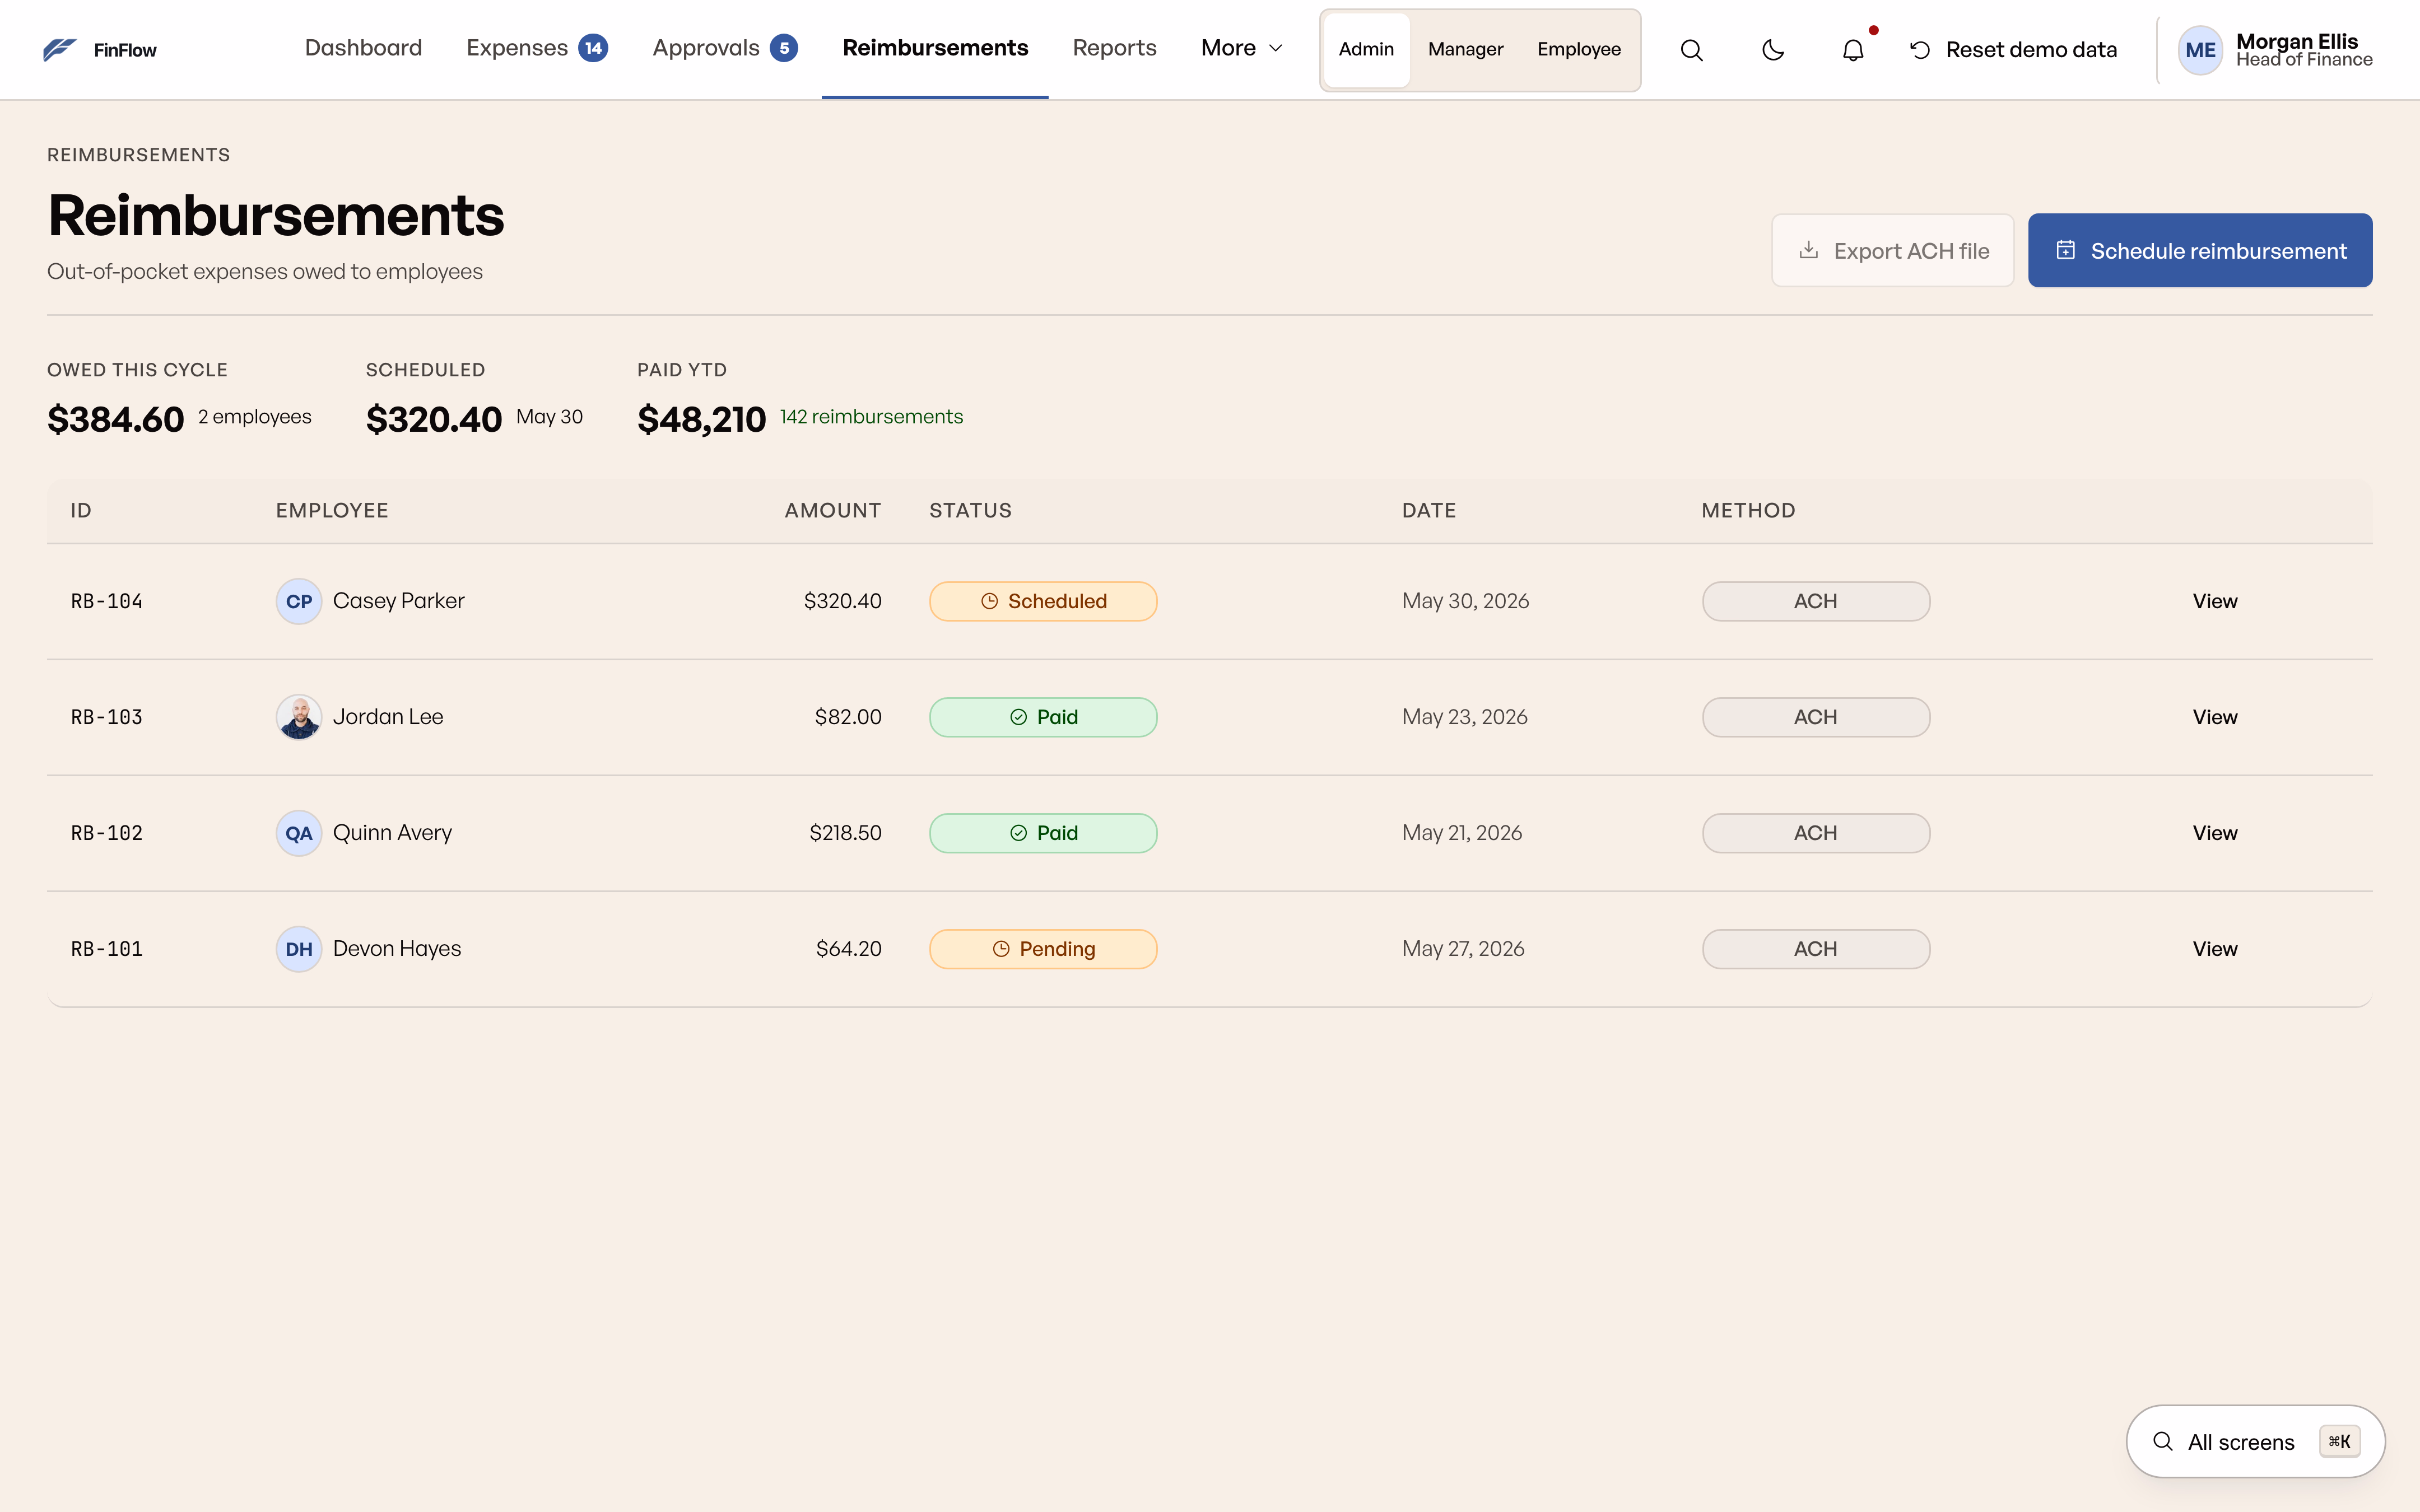This screenshot has width=2420, height=1512.
Task: Click Morgan Ellis ME avatar
Action: pos(2200,50)
